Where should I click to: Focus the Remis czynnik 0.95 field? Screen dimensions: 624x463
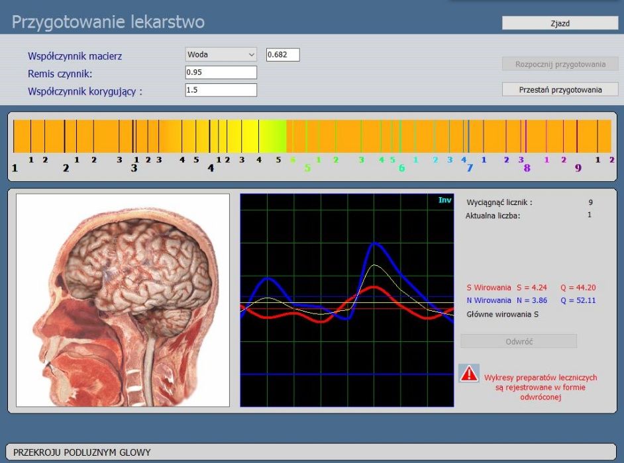(x=221, y=72)
